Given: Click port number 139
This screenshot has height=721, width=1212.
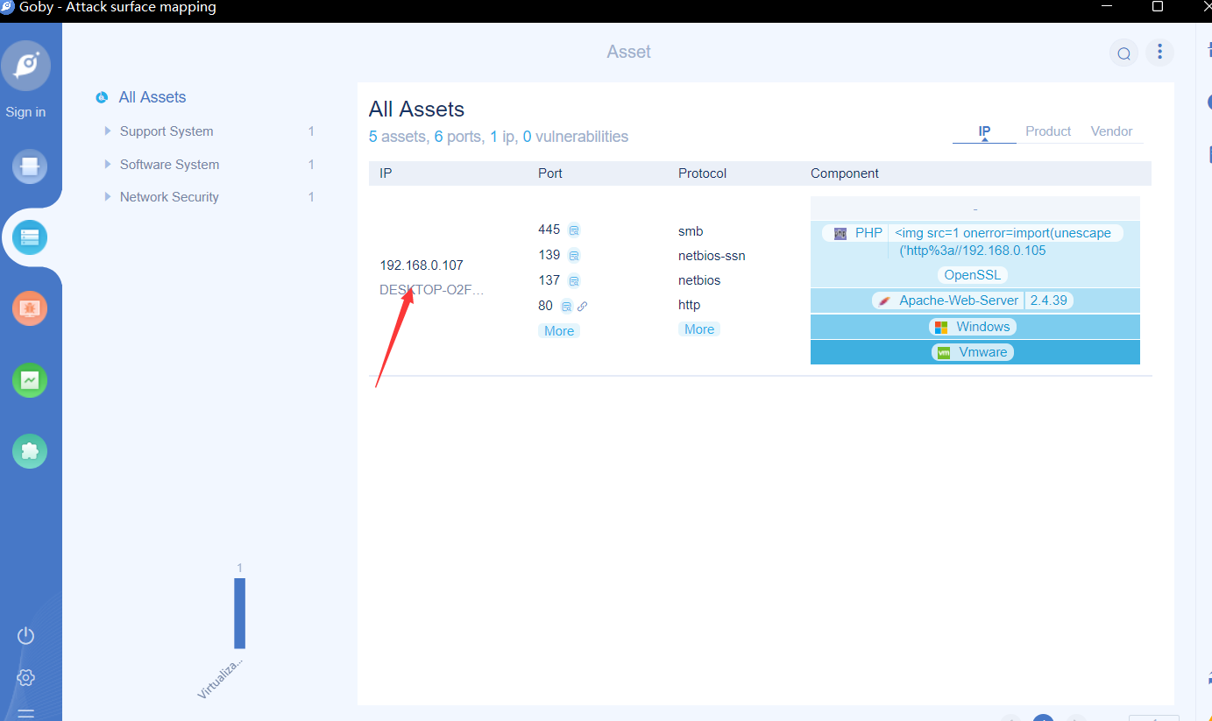Looking at the screenshot, I should 549,255.
